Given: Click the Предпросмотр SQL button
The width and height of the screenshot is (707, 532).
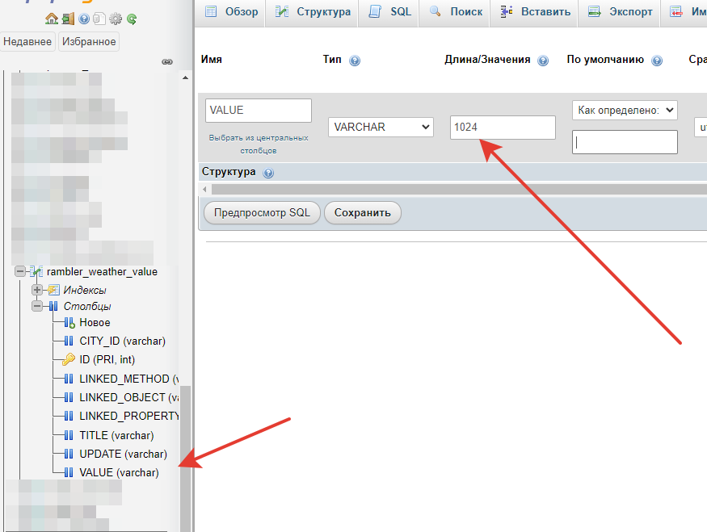Looking at the screenshot, I should pos(261,213).
